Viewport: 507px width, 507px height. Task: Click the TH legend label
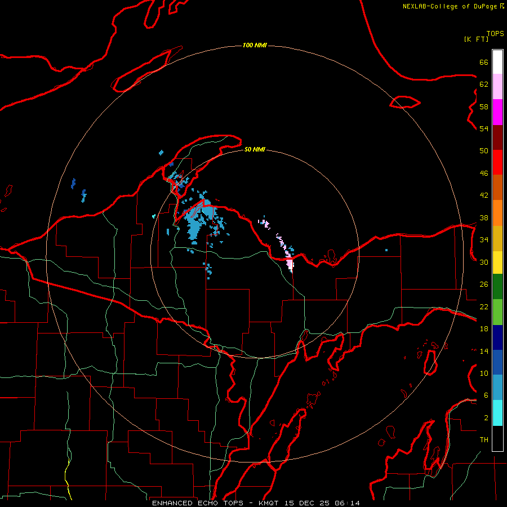coord(484,440)
